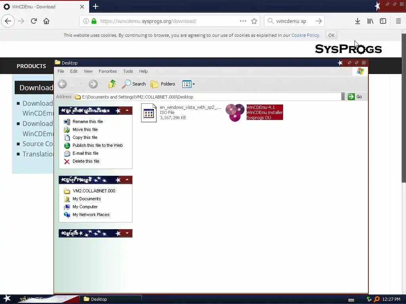The width and height of the screenshot is (406, 304).
Task: Open View menu in Desktop window
Action: point(88,71)
